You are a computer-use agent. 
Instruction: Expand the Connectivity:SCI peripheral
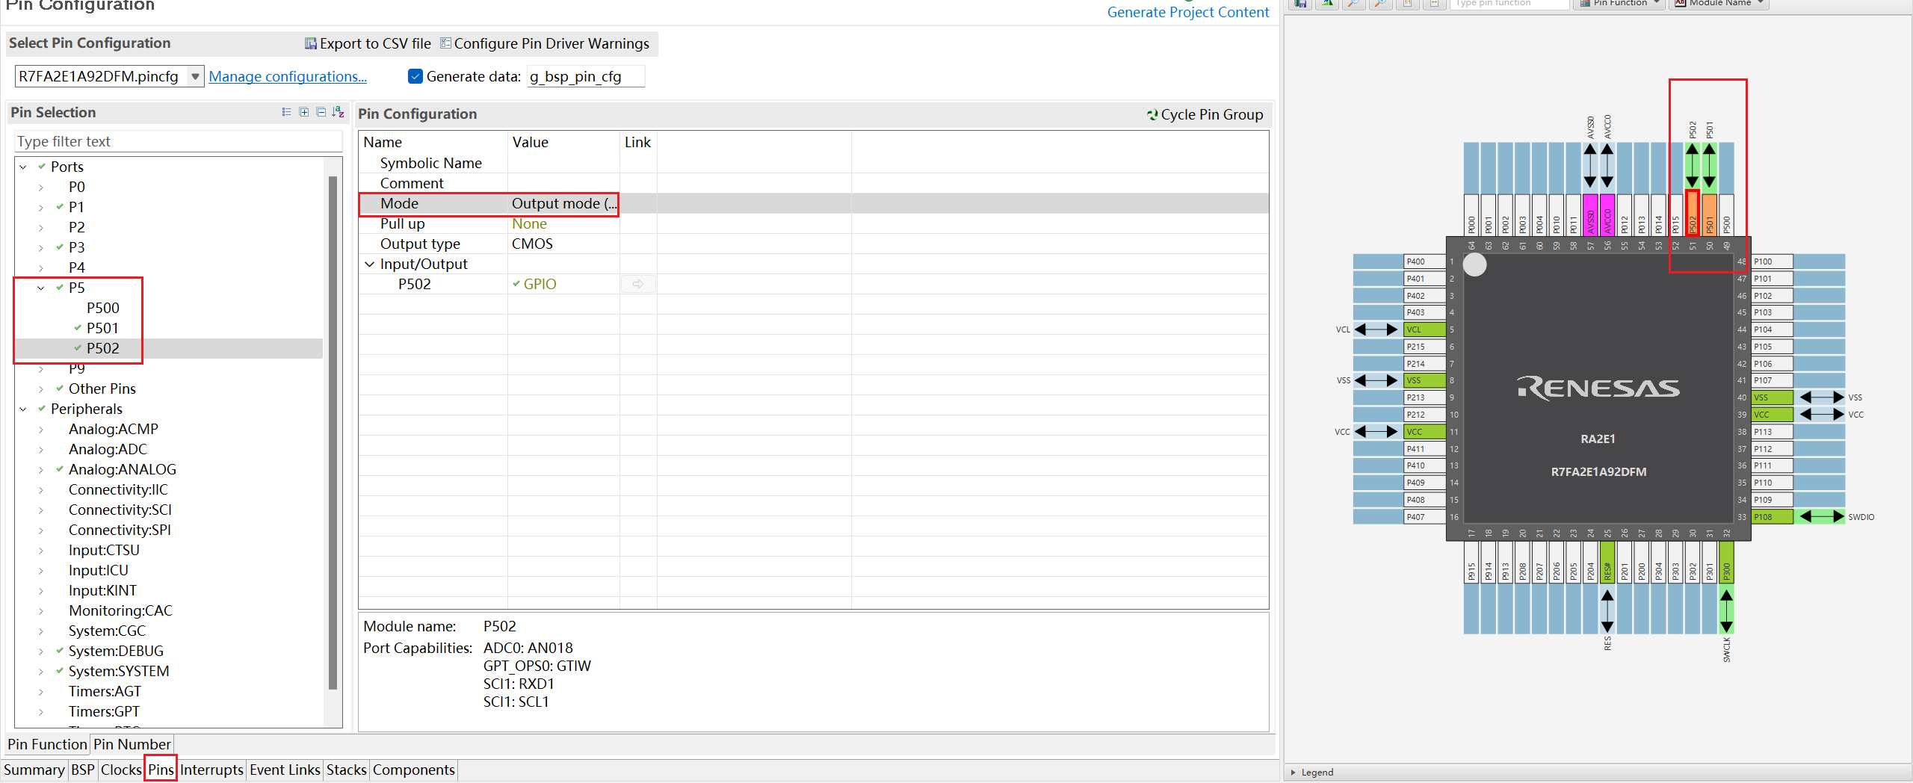pyautogui.click(x=41, y=510)
